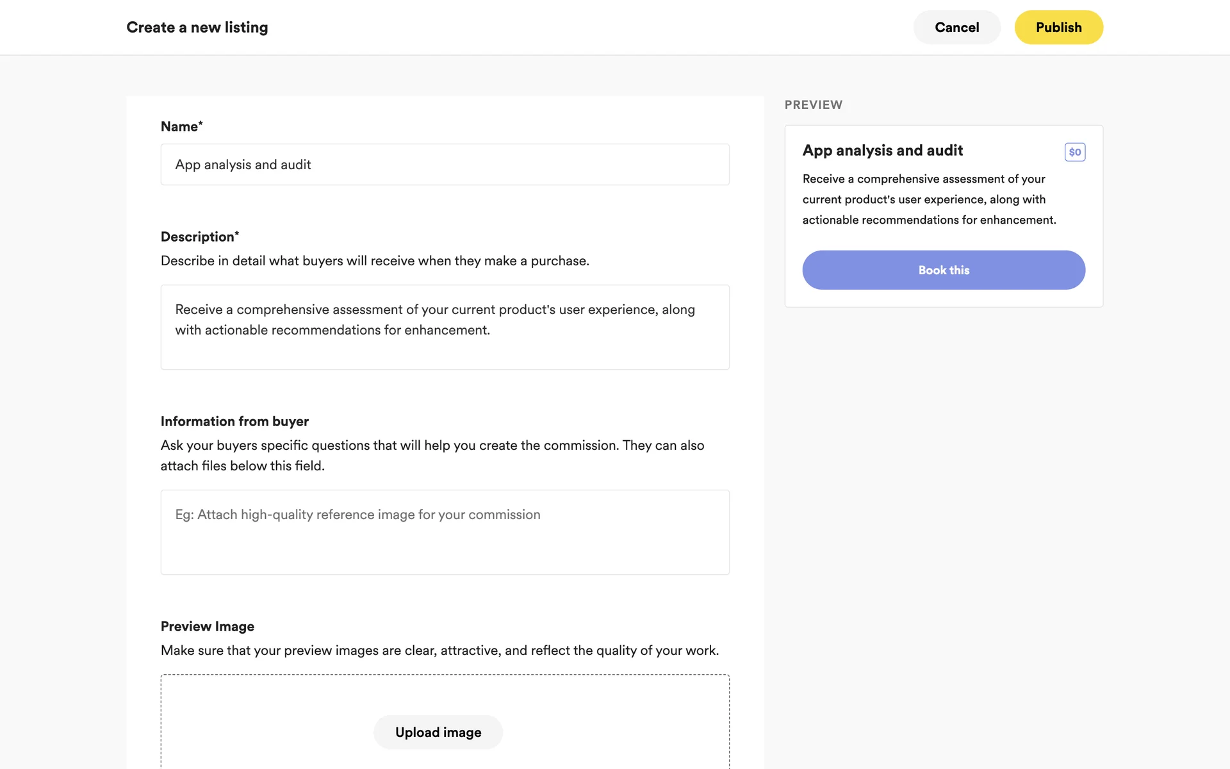1230x769 pixels.
Task: Click the preview card title text
Action: tap(882, 151)
